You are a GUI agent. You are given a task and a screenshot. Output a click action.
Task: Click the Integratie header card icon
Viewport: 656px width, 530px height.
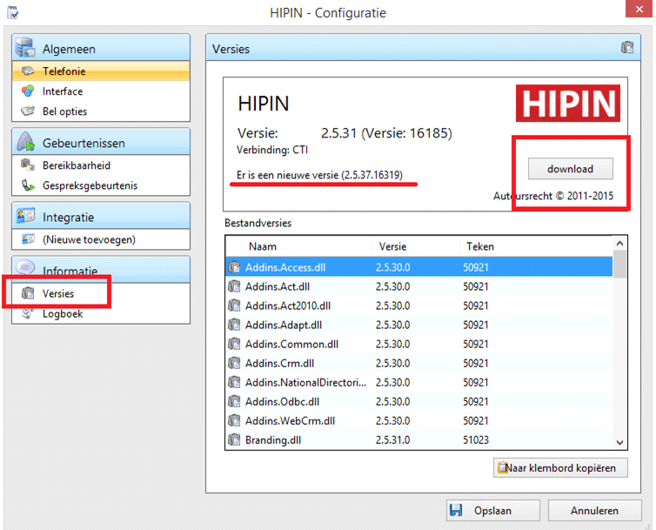pos(25,216)
